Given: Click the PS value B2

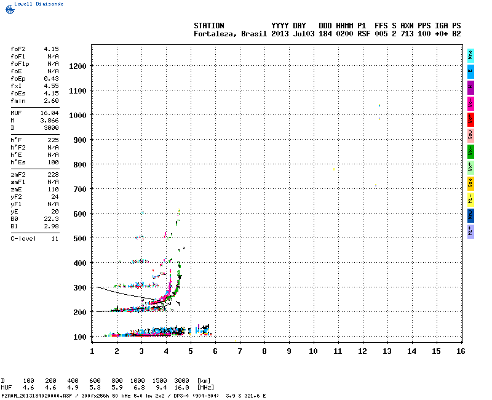Looking at the screenshot, I should (456, 34).
